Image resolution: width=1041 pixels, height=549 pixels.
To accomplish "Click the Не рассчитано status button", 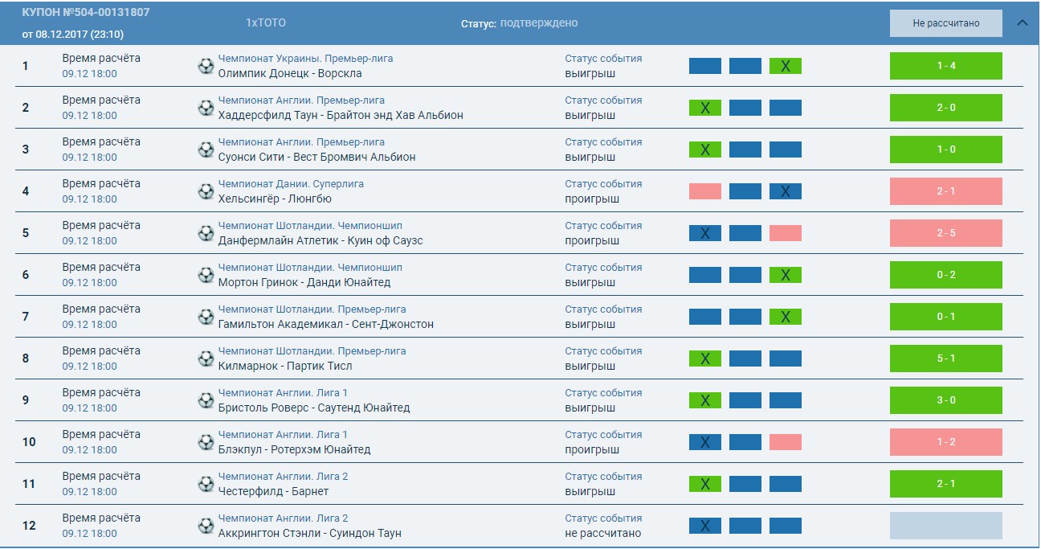I will (x=945, y=23).
